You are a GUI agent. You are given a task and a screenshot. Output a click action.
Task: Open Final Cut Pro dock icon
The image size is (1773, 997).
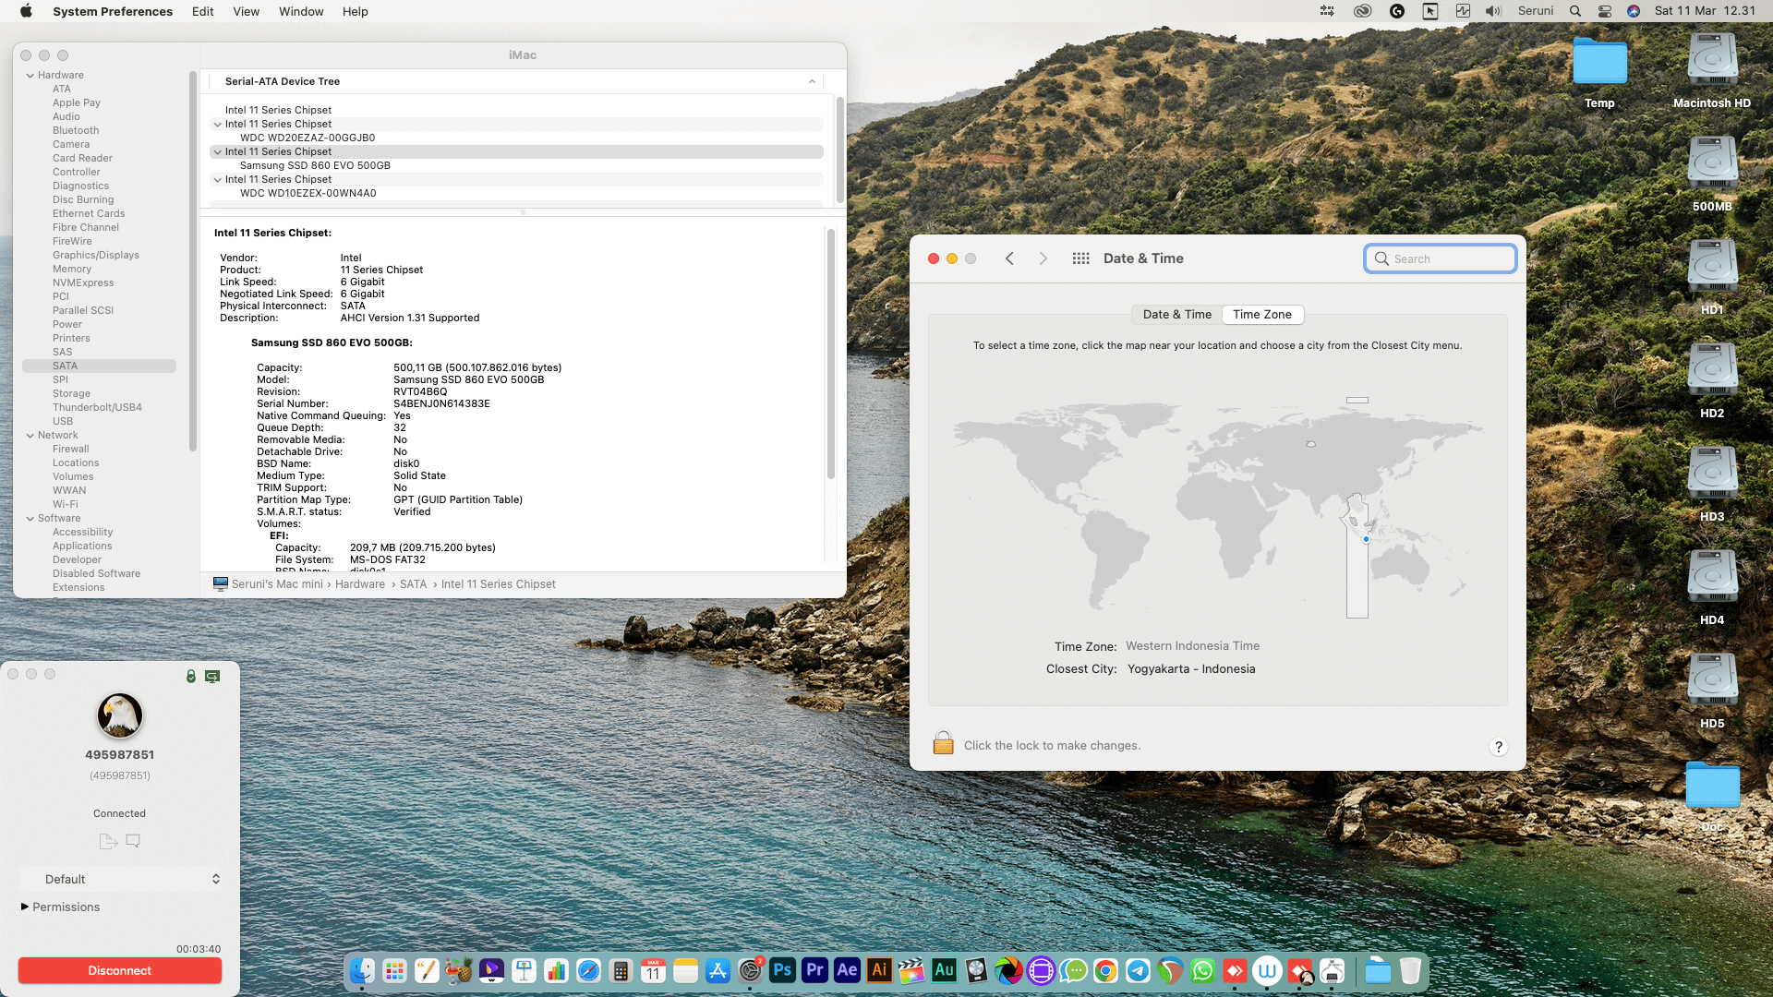click(911, 970)
